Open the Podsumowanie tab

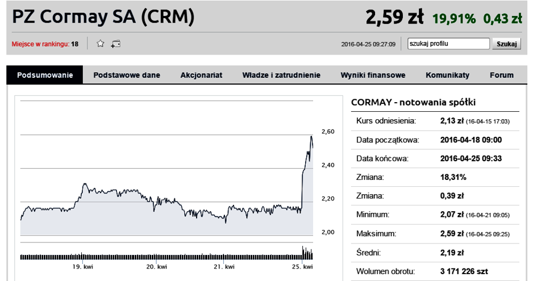coord(45,75)
